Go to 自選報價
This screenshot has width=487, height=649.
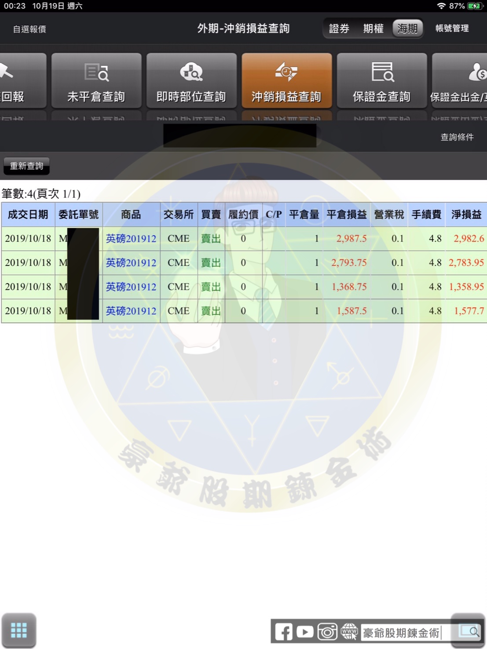click(x=29, y=29)
